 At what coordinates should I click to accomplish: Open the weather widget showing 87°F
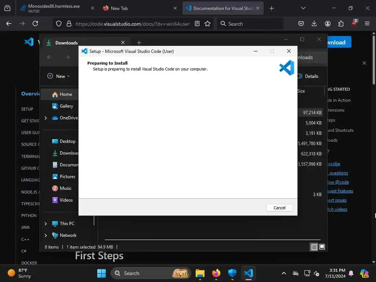[x=19, y=273]
